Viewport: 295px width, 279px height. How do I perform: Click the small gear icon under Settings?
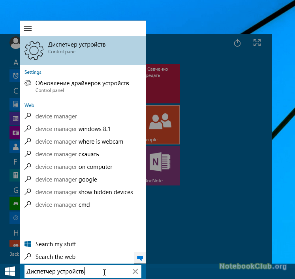28,83
